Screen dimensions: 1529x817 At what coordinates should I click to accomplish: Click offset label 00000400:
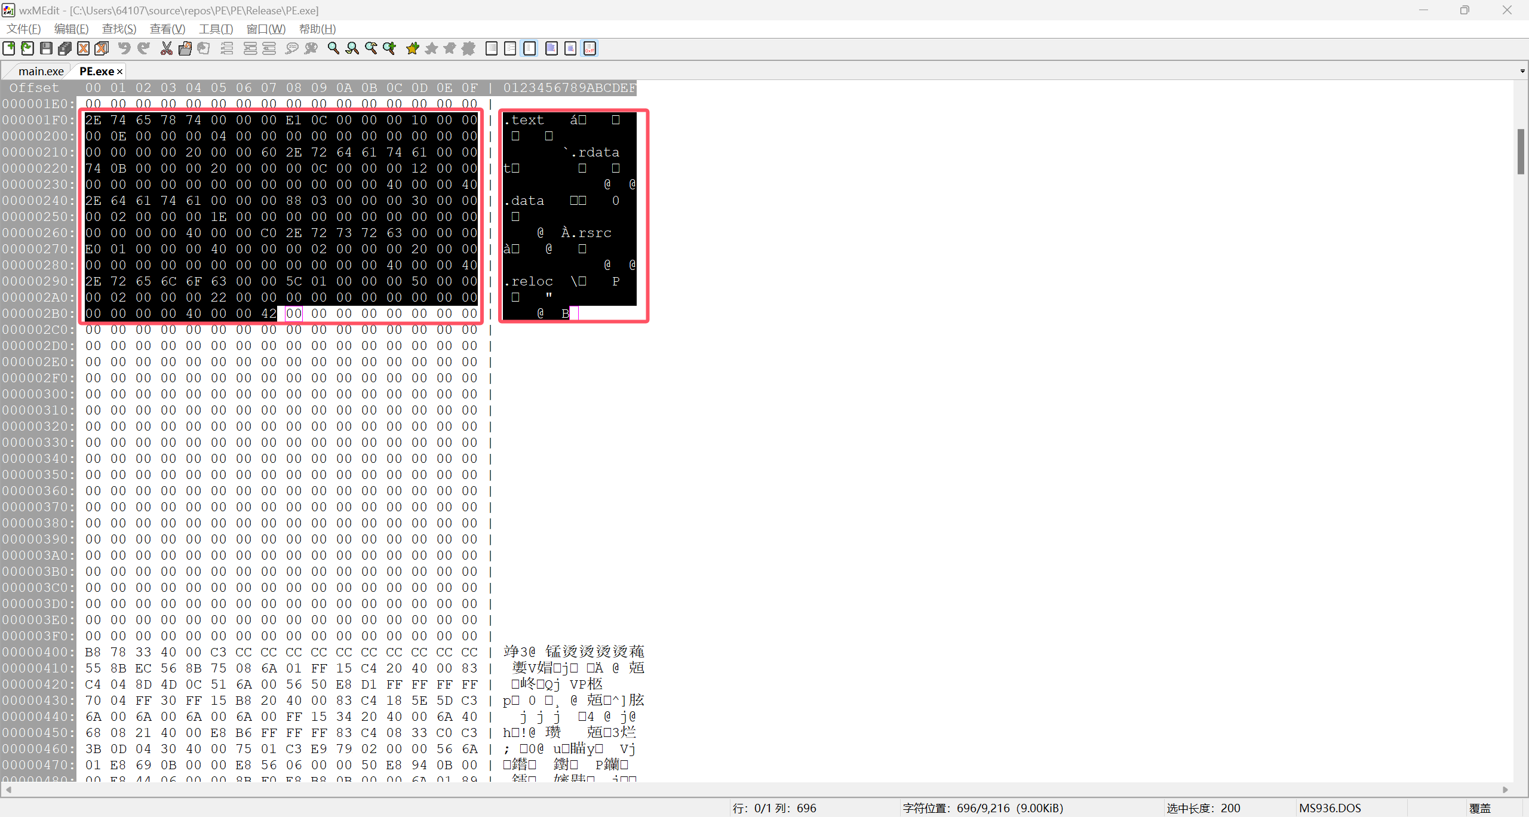(38, 652)
